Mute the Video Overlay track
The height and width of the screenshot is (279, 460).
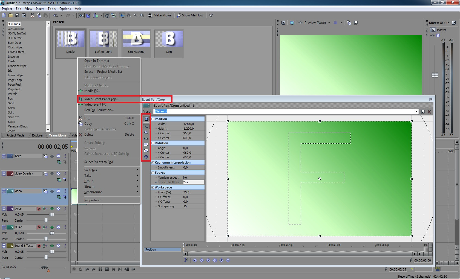pos(58,173)
